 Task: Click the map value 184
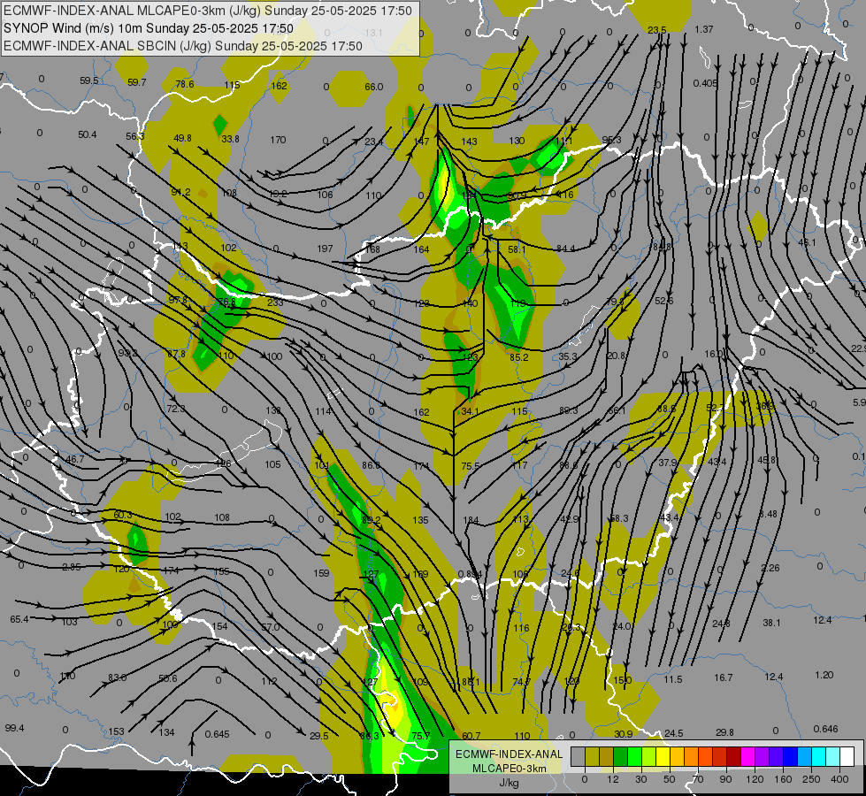click(471, 520)
